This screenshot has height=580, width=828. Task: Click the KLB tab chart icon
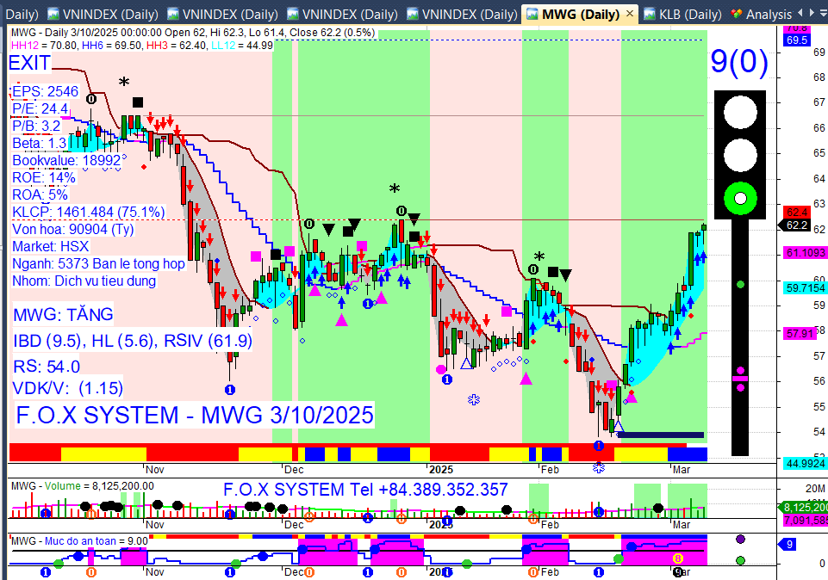650,15
